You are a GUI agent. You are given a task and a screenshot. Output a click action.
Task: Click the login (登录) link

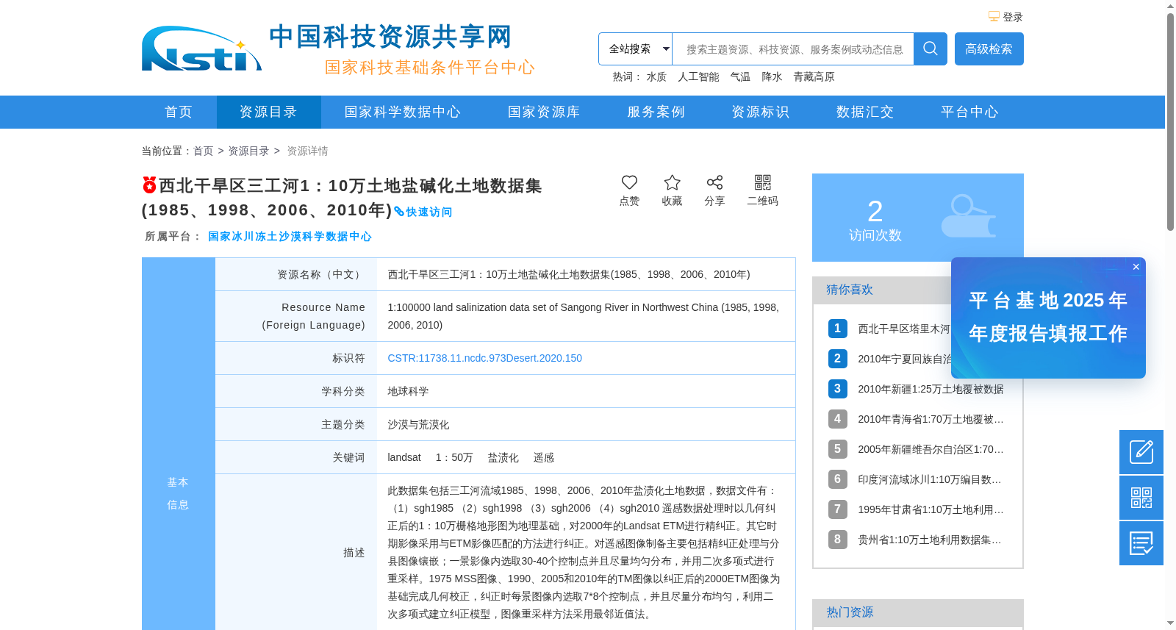click(x=1012, y=17)
